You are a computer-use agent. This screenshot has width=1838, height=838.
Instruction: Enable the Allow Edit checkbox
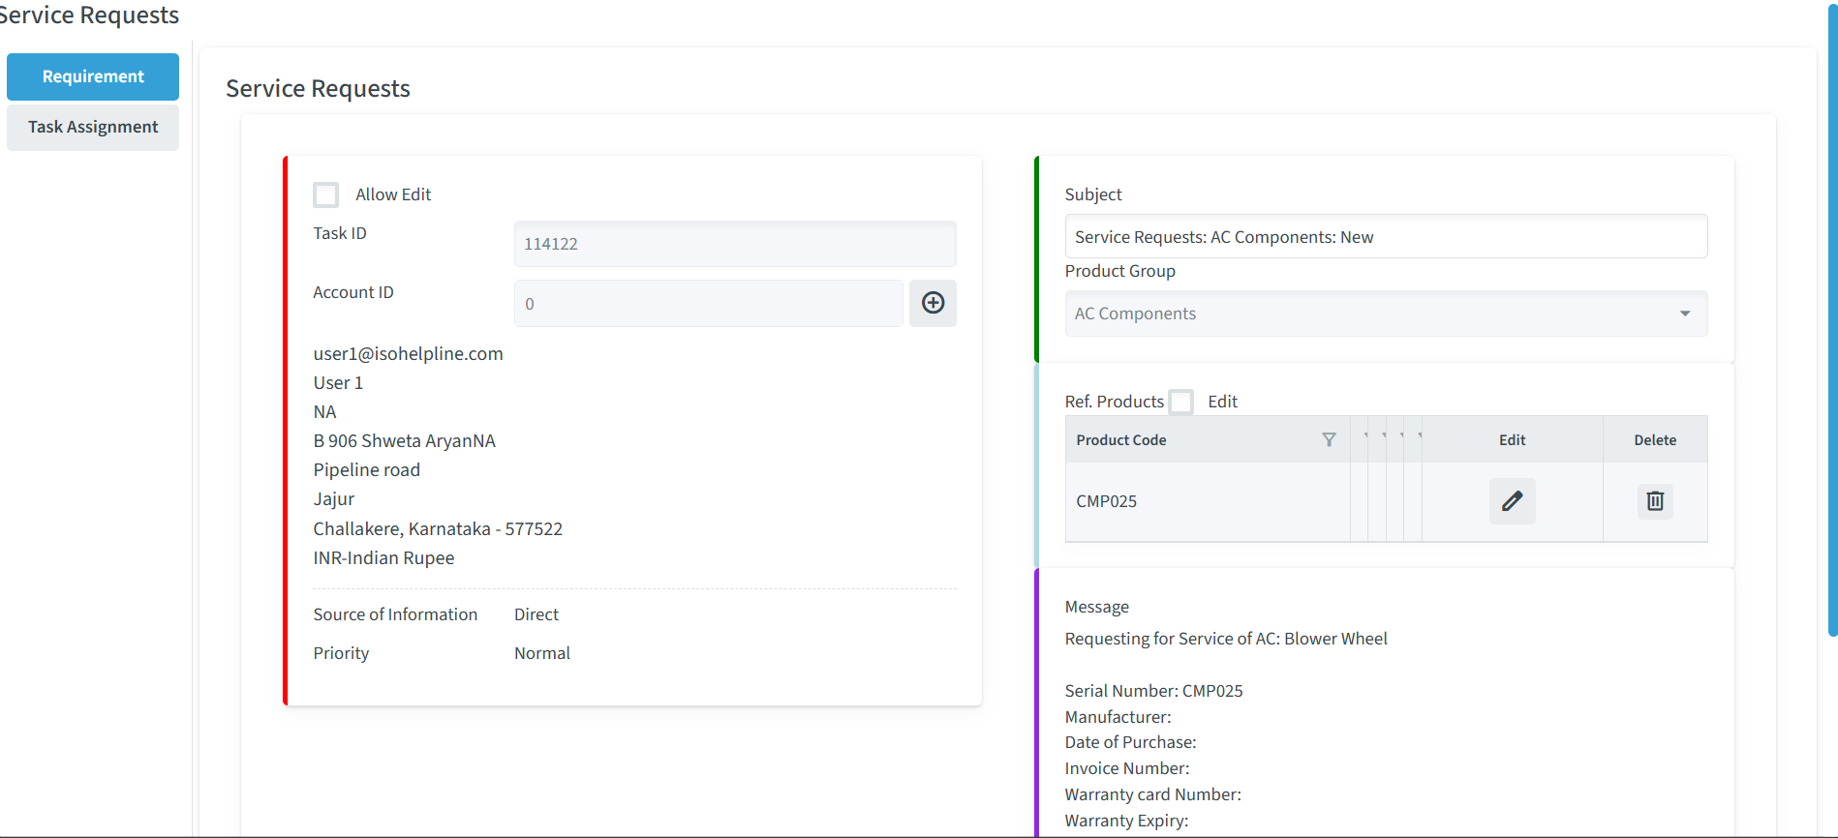tap(326, 195)
